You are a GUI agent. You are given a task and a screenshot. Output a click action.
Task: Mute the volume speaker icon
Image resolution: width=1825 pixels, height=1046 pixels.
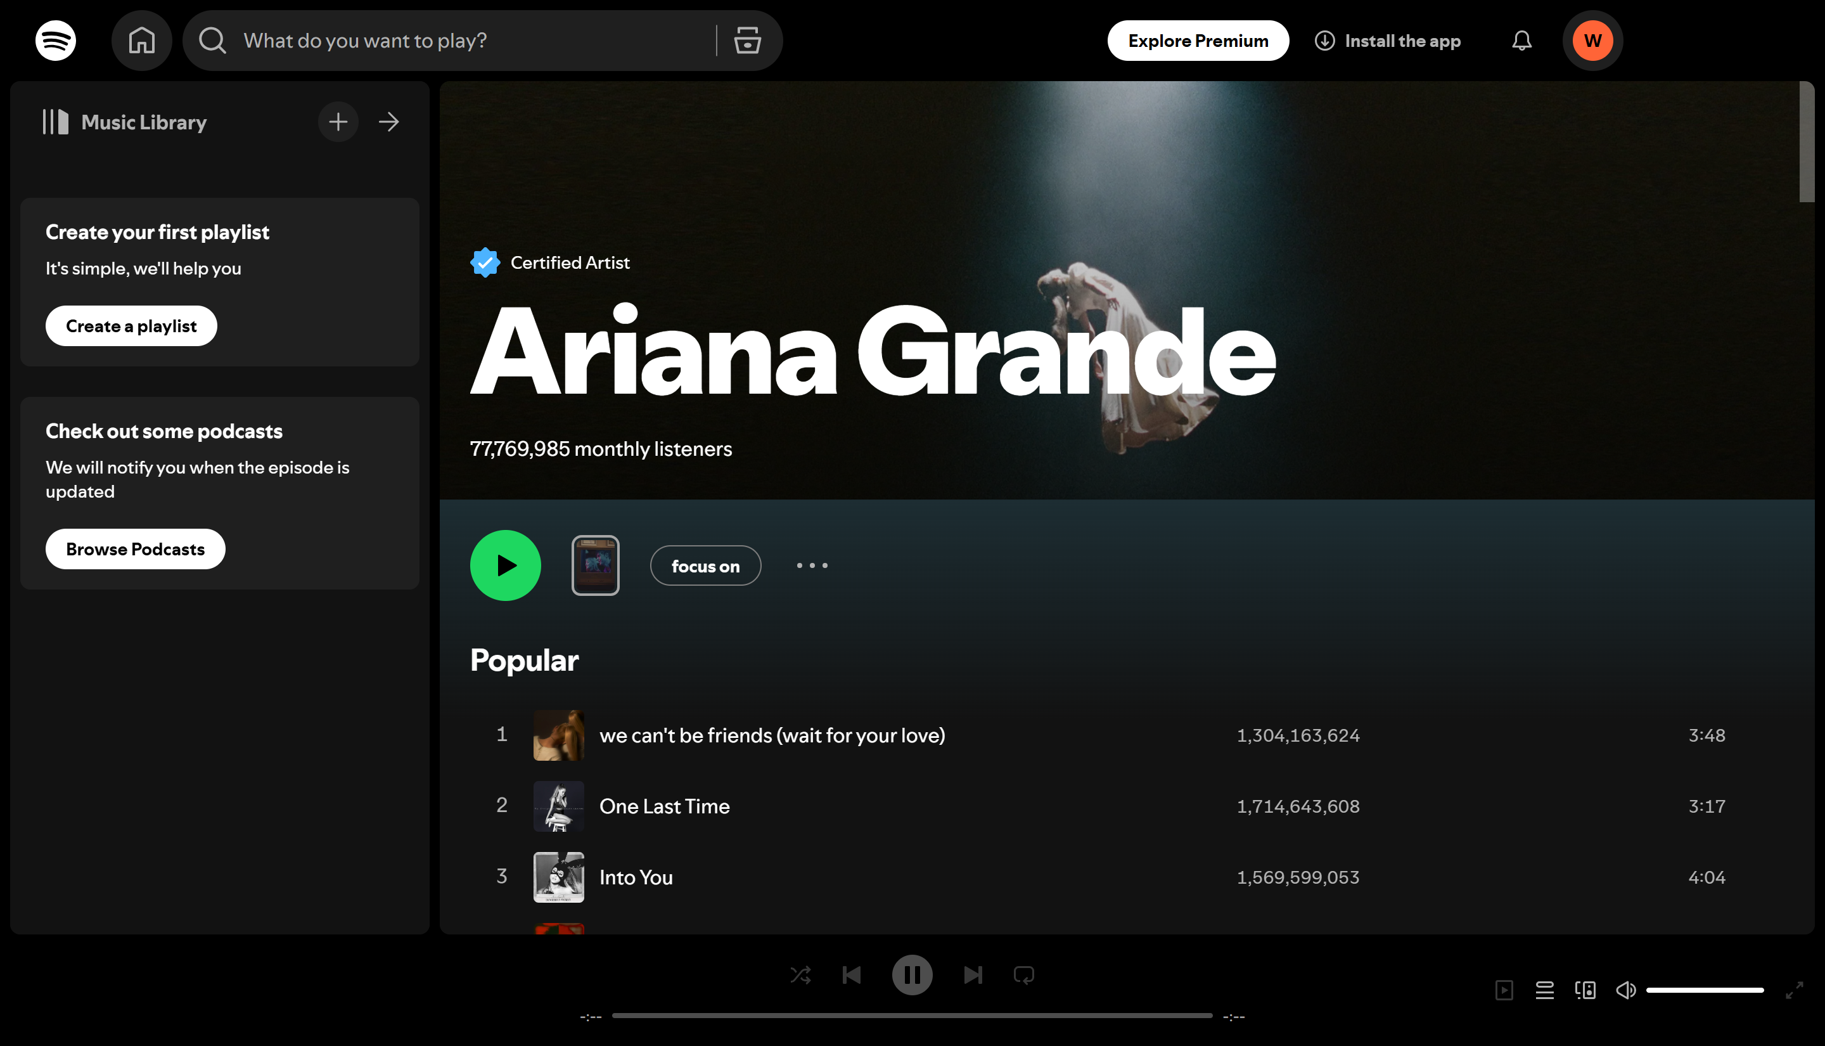[x=1625, y=990]
